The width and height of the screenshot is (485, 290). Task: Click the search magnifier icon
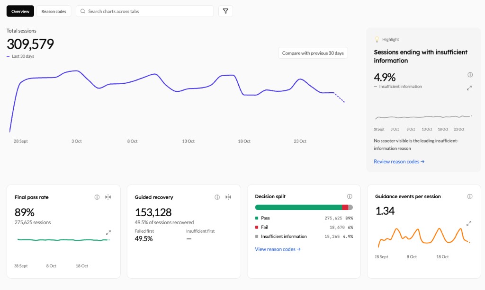point(82,11)
